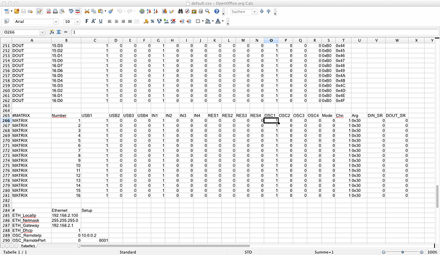Click the Copy icon
The image size is (440, 255).
pyautogui.click(x=94, y=11)
